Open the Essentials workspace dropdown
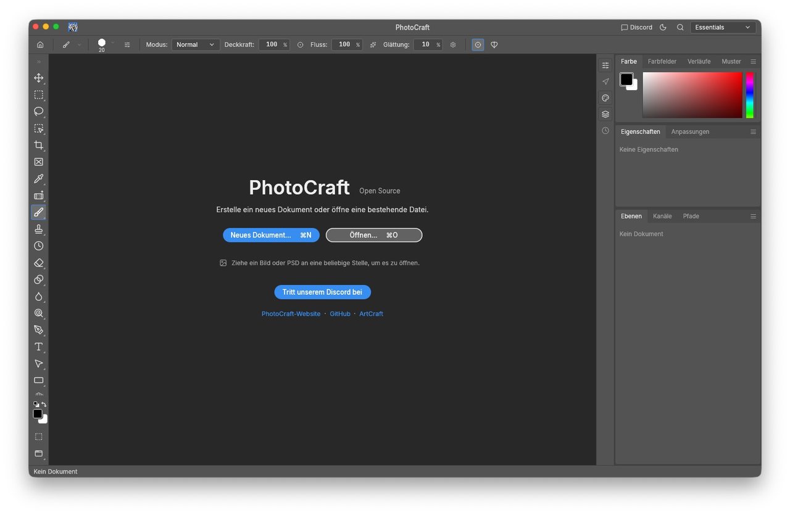The image size is (790, 515). pos(723,27)
